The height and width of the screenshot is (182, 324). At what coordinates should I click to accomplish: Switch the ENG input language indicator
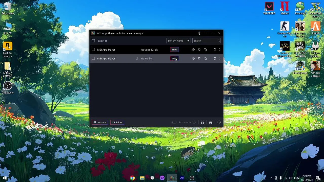[296, 178]
